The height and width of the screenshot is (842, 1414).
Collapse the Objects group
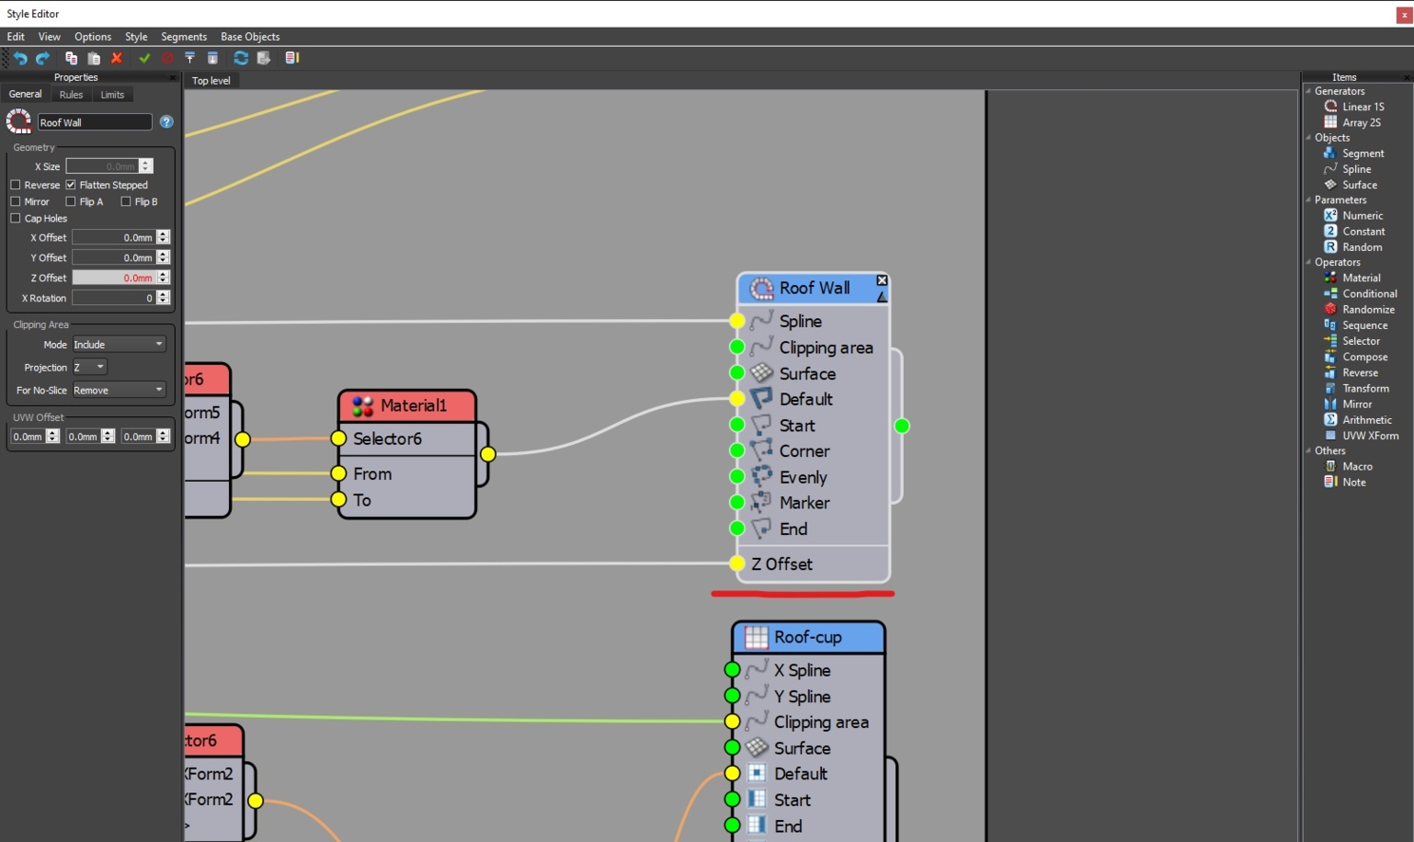tap(1309, 138)
